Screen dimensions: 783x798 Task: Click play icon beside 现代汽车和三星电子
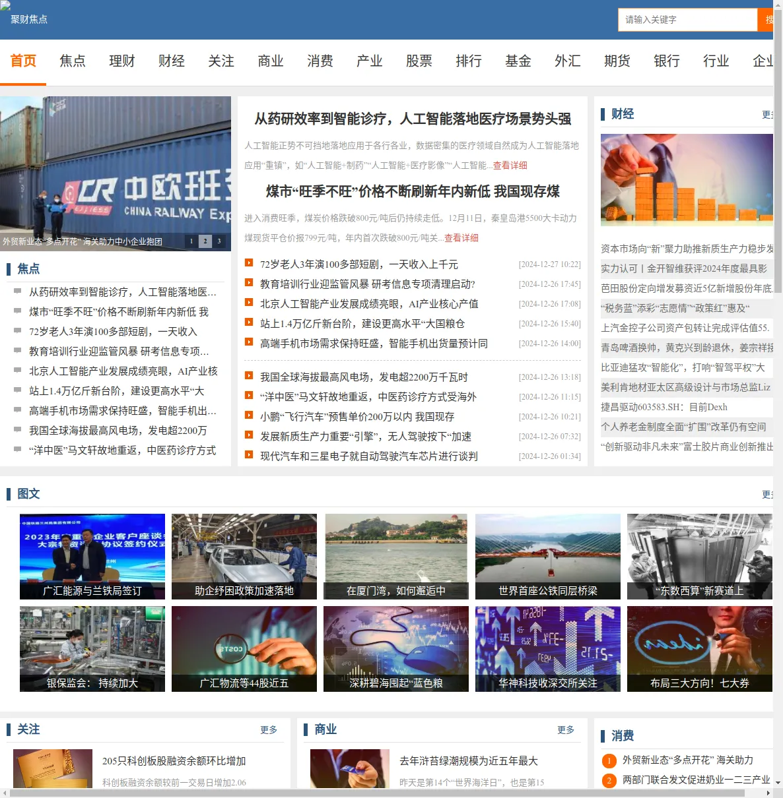pyautogui.click(x=249, y=454)
